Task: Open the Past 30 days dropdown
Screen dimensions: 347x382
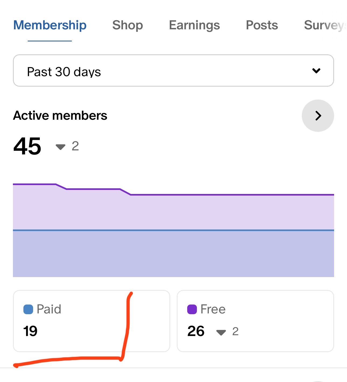Action: [173, 71]
